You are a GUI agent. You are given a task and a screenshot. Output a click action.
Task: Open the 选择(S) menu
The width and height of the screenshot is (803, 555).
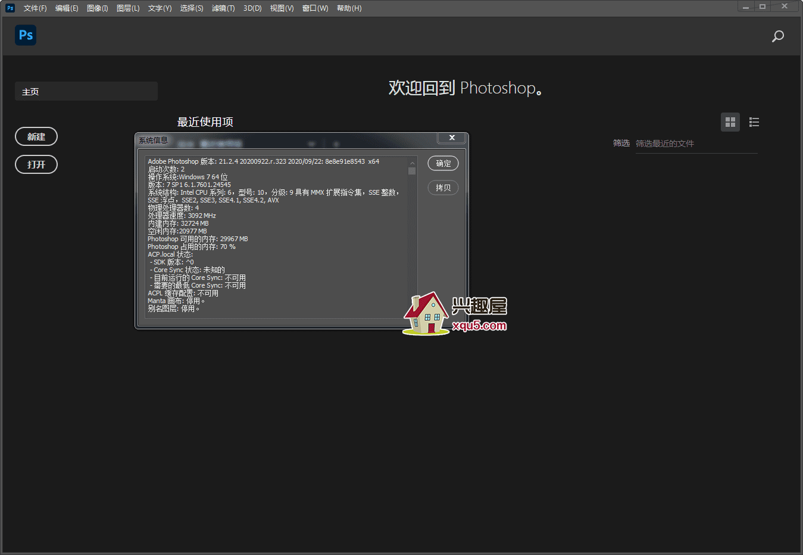pos(192,8)
